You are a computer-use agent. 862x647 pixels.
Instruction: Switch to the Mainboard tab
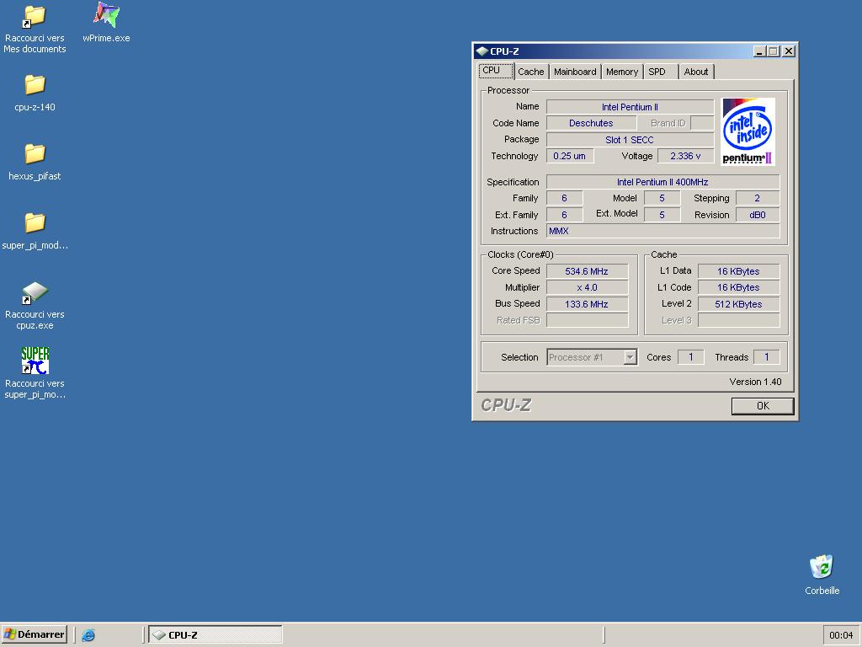click(575, 72)
